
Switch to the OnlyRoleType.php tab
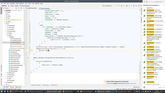(32, 8)
